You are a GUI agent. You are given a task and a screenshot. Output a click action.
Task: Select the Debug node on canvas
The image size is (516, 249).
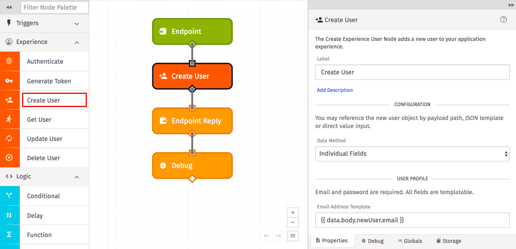[192, 165]
